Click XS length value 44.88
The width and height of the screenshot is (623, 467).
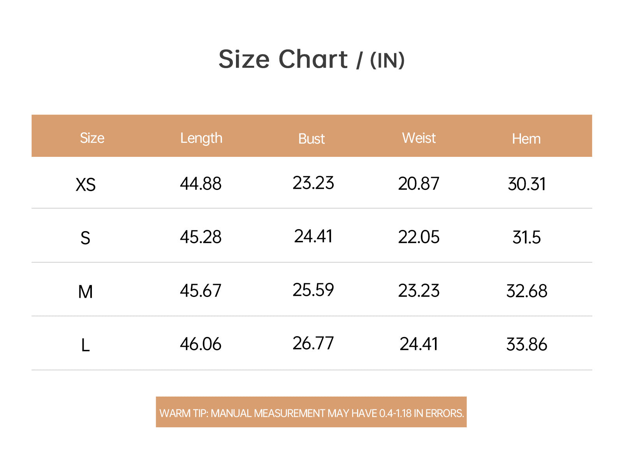[201, 184]
